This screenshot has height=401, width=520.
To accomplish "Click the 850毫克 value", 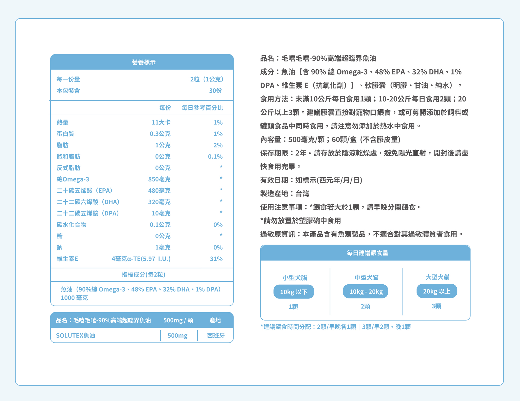I will pos(159,179).
